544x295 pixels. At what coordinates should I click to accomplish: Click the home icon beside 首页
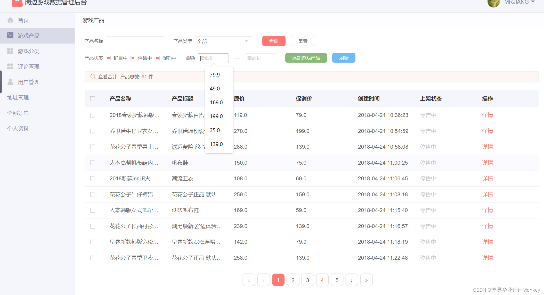tap(10, 20)
